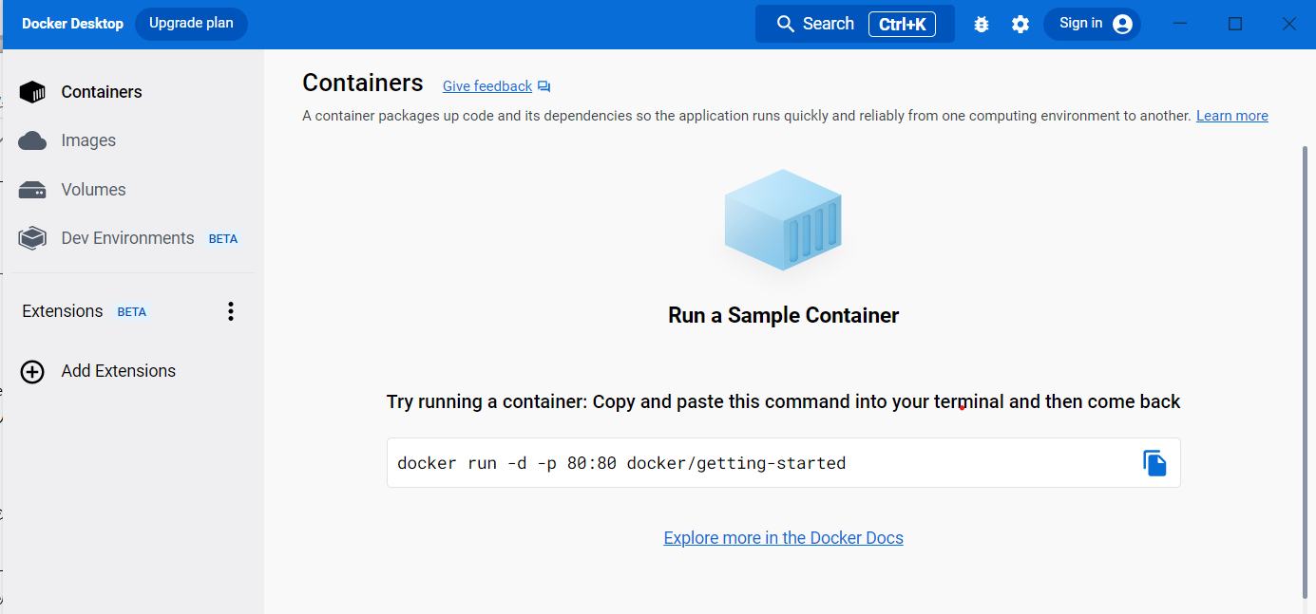Open Explore more in the Docker Docs link

(x=783, y=538)
